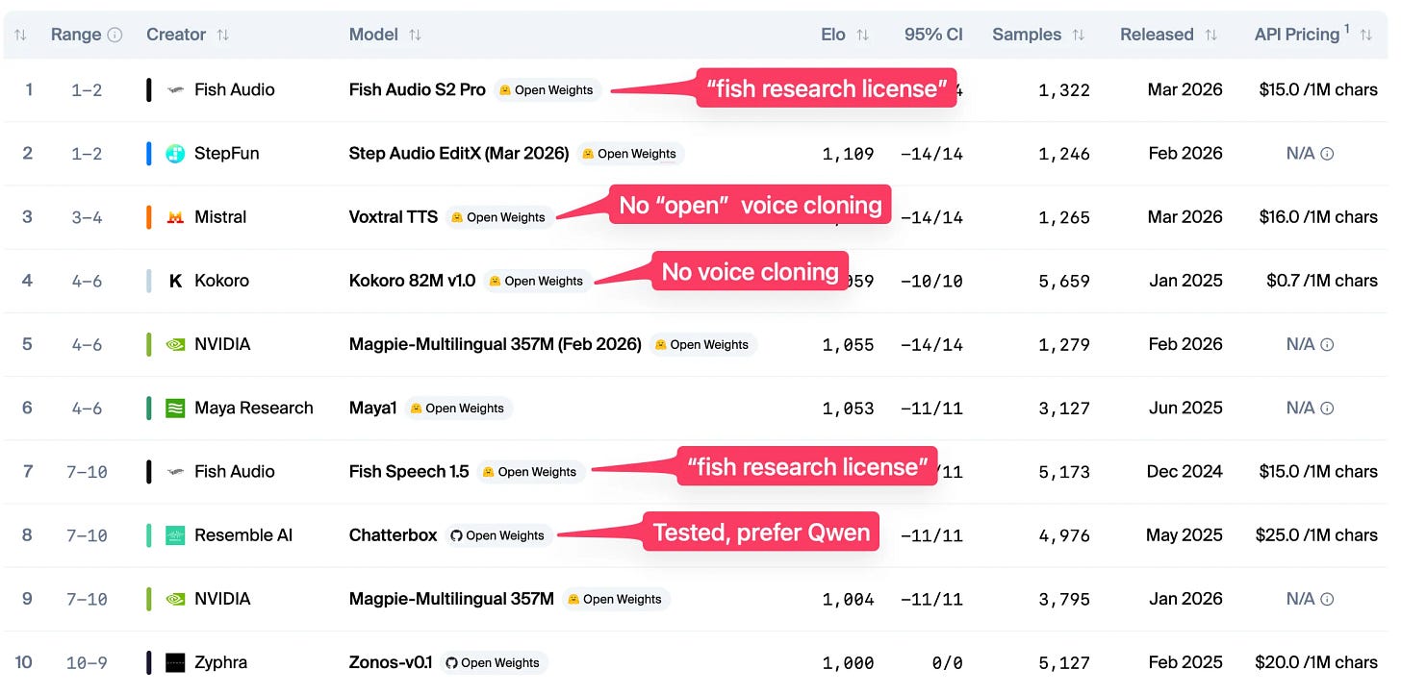Click the Mistral logo icon
1401x694 pixels.
tap(175, 217)
